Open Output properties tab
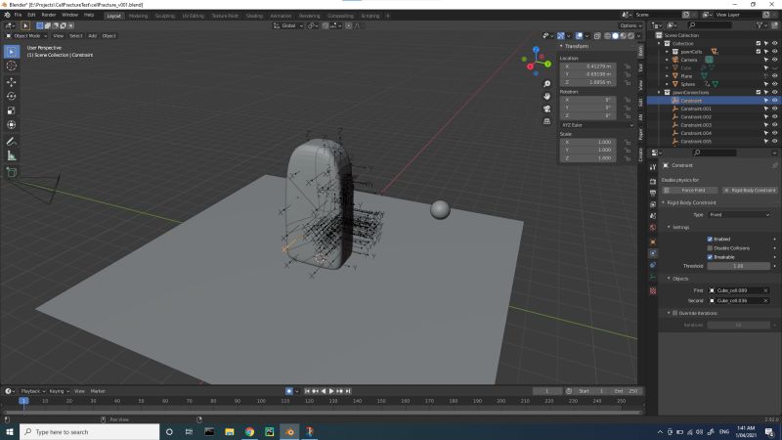Viewport: 782px width, 440px height. [653, 193]
